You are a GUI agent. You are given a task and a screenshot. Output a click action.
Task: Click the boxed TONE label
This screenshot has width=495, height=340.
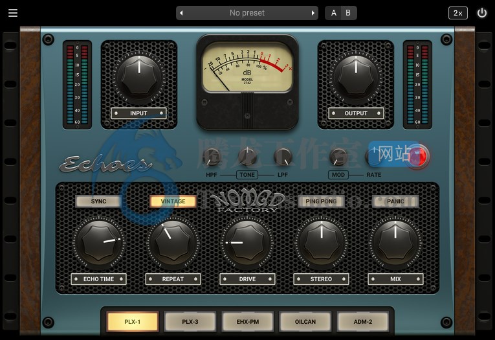click(x=247, y=175)
